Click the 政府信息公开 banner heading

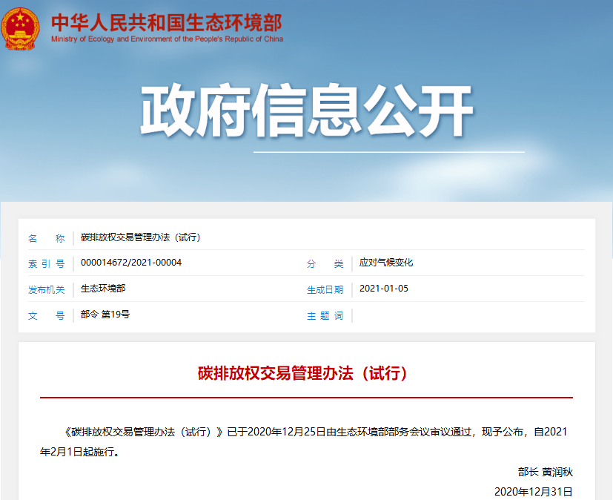click(x=306, y=108)
